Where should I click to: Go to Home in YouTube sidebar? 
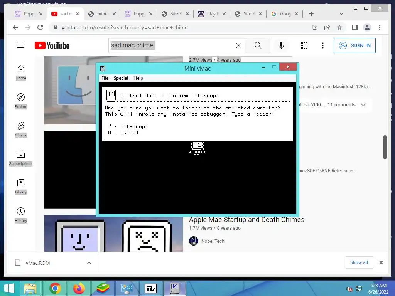pos(21,73)
